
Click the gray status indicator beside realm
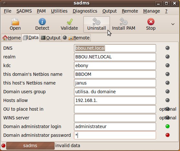click(x=167, y=57)
